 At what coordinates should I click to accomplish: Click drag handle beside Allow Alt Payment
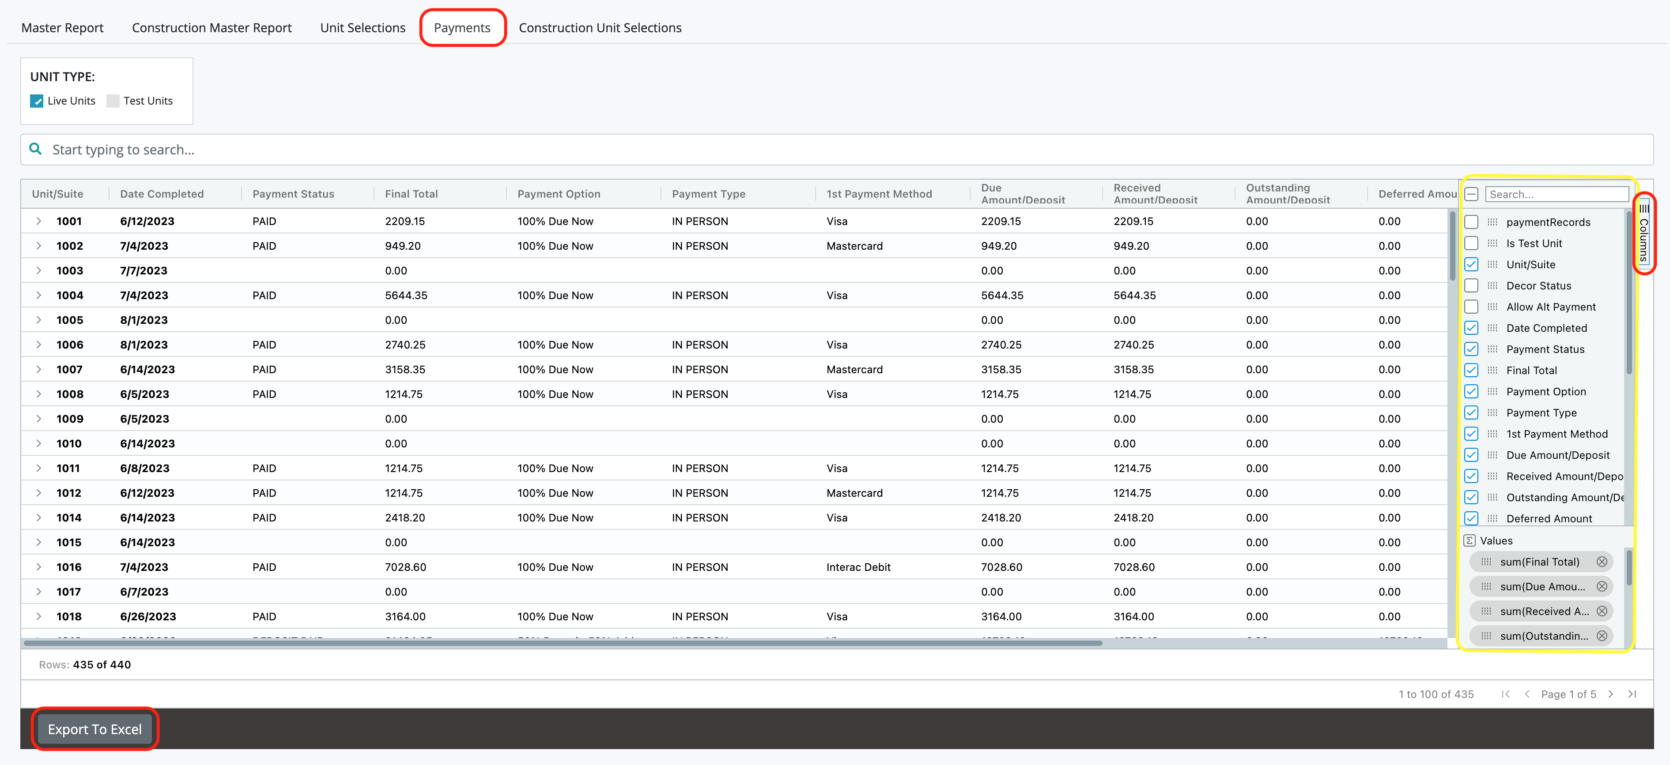click(x=1492, y=307)
